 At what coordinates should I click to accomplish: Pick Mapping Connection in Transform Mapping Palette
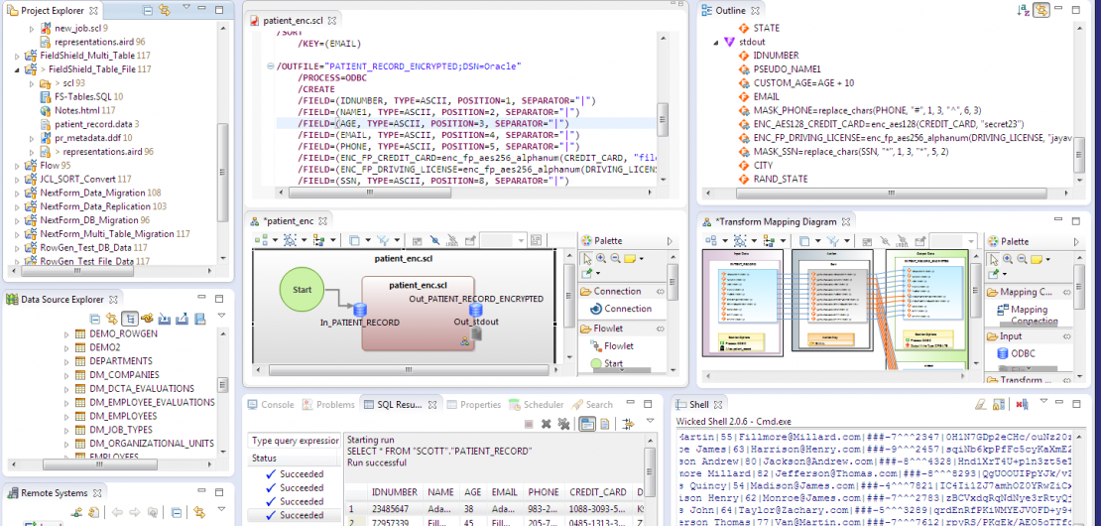(1028, 315)
